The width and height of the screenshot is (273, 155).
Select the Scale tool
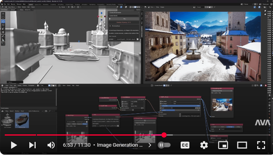pos(3,29)
